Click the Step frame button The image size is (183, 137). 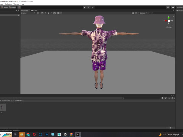click(x=93, y=7)
